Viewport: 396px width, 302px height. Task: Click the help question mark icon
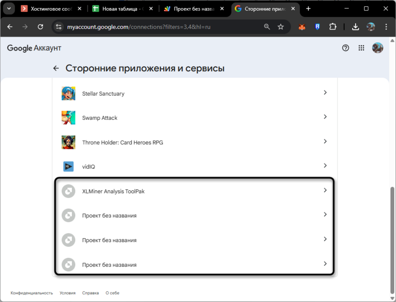point(346,48)
